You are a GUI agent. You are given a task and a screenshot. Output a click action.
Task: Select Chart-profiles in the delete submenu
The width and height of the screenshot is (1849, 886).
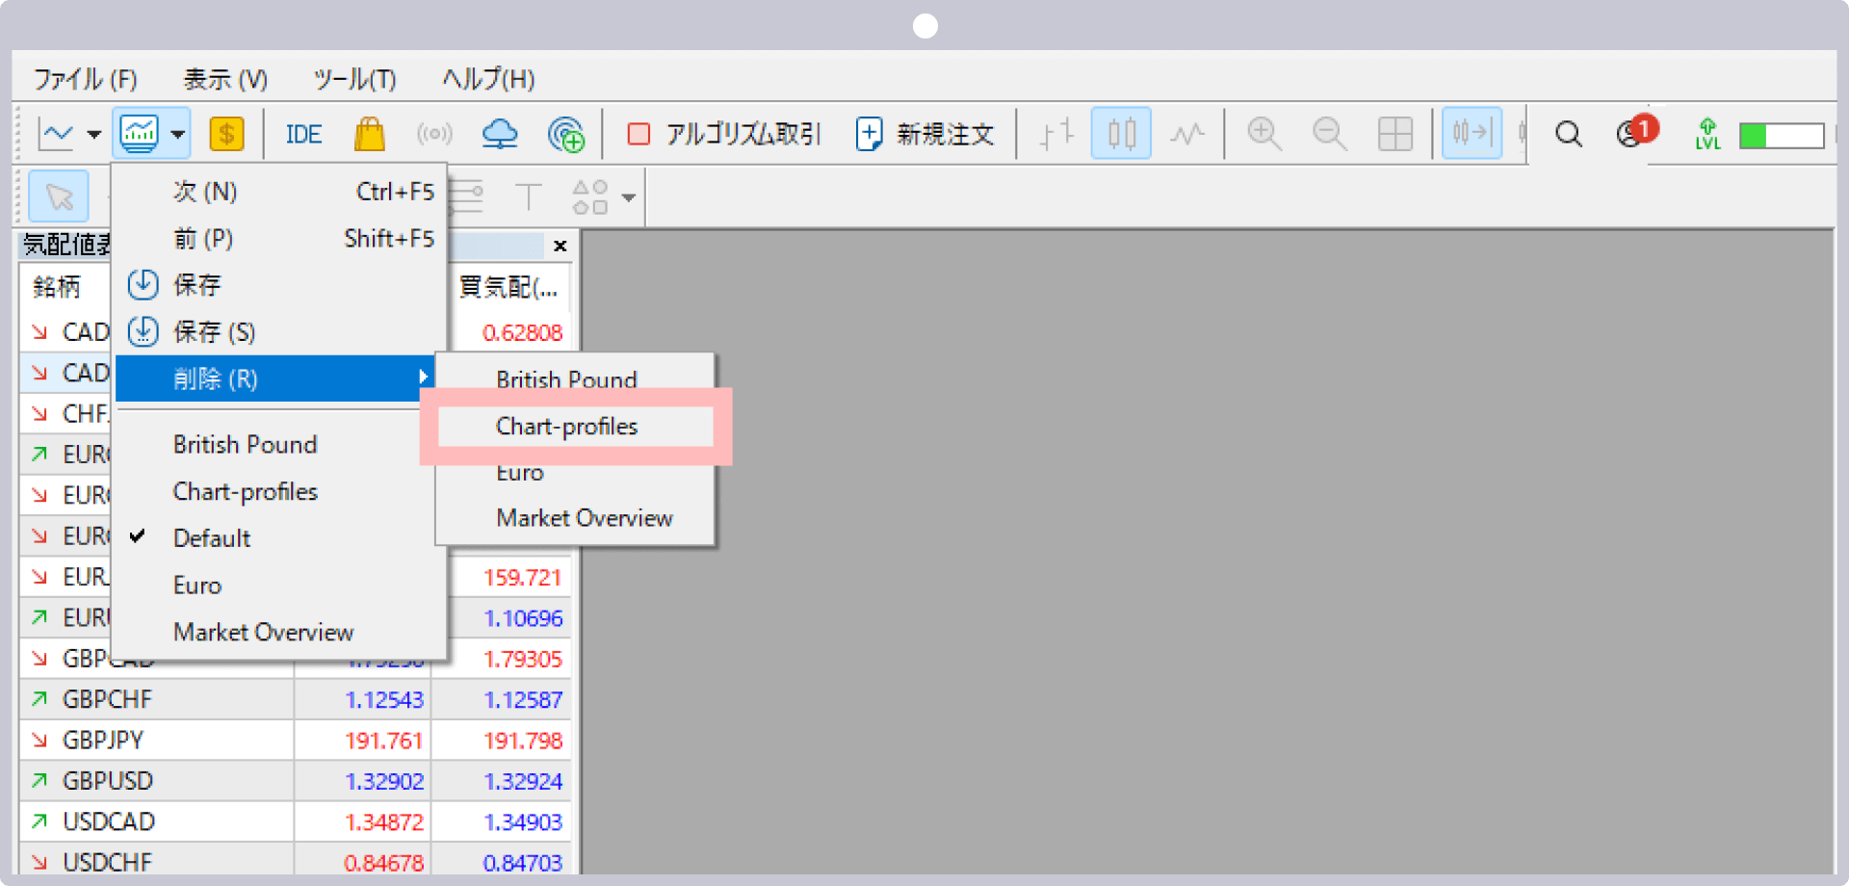(566, 426)
